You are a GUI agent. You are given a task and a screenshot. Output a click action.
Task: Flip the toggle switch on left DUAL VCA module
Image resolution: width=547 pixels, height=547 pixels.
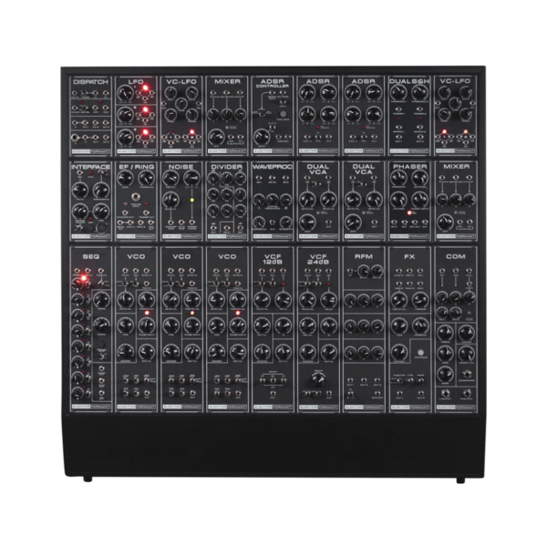point(318,184)
